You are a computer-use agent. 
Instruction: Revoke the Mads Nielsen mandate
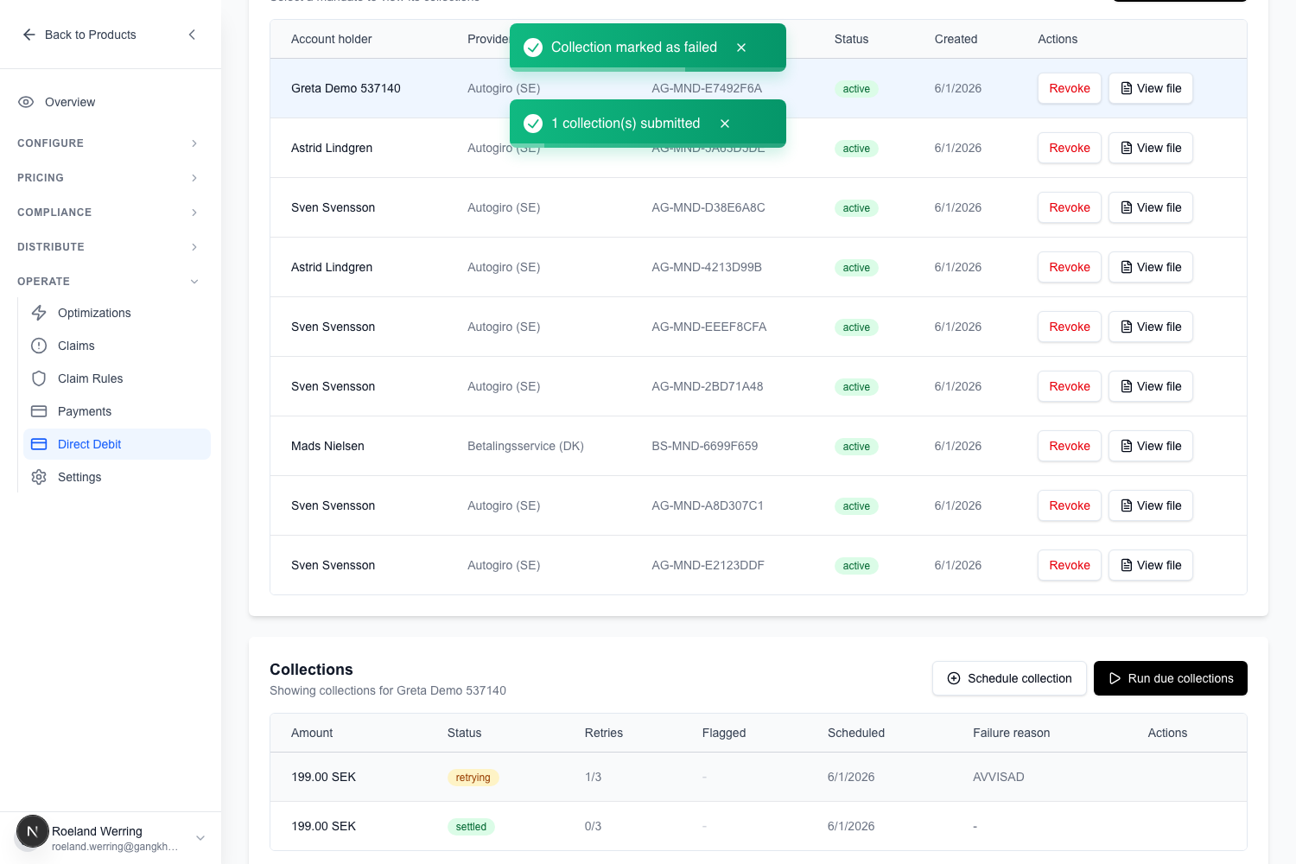coord(1070,446)
